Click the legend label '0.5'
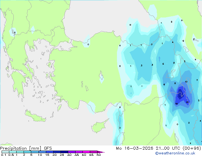 pos(11,155)
